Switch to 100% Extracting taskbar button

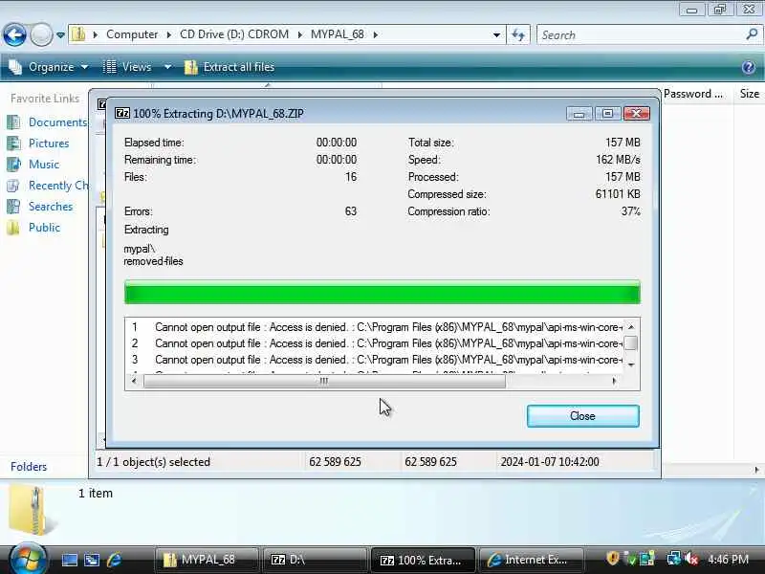[x=423, y=560]
